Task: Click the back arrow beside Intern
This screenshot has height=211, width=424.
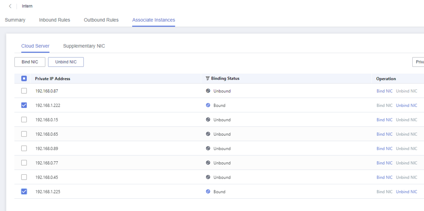Action: 10,6
